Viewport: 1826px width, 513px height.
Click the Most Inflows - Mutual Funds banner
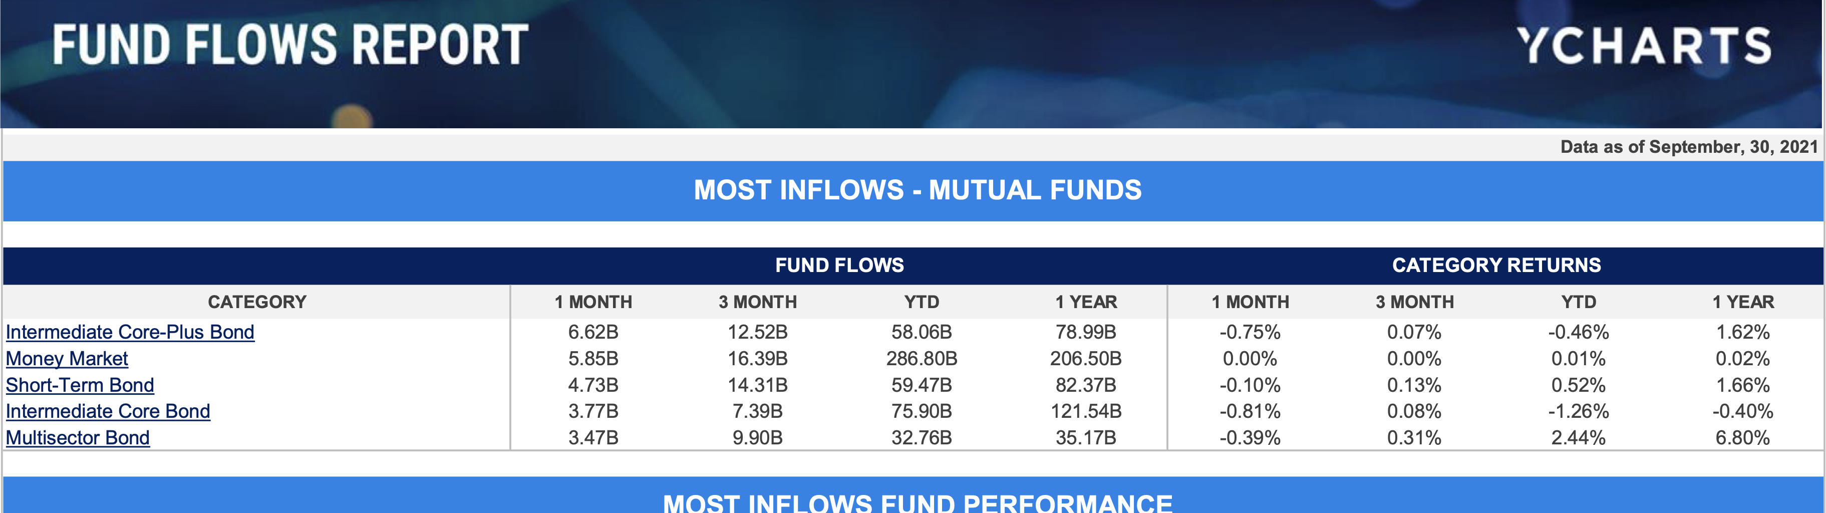[x=917, y=190]
